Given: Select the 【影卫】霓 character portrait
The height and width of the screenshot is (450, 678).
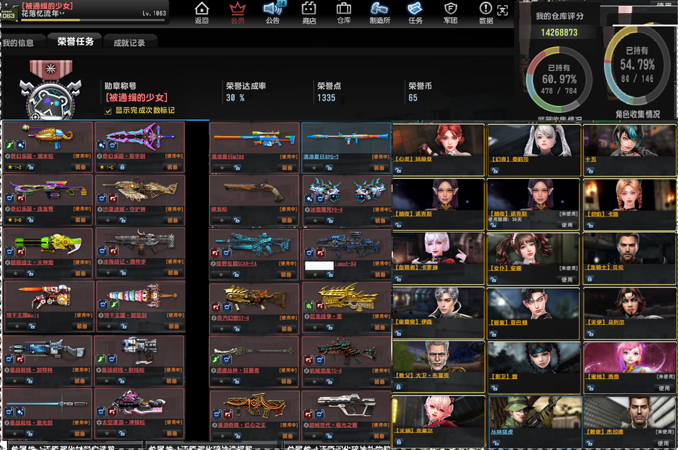Looking at the screenshot, I should pos(533,357).
